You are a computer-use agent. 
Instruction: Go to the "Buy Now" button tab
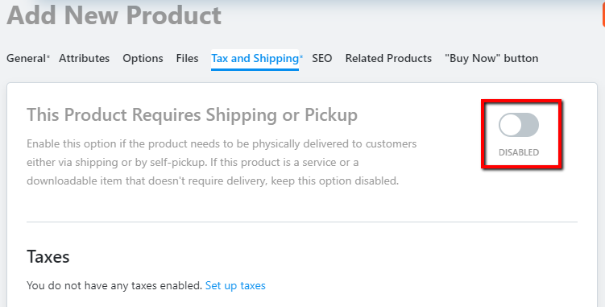pos(491,58)
